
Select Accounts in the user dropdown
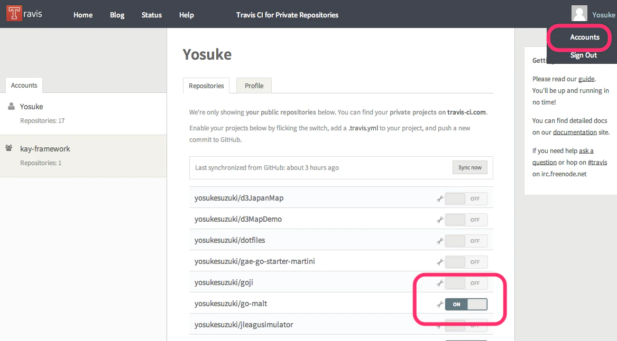coord(585,37)
